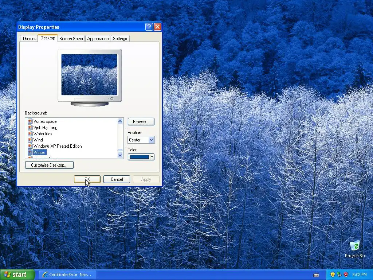Select 'Winter' in the background list
The height and width of the screenshot is (280, 373).
39,152
